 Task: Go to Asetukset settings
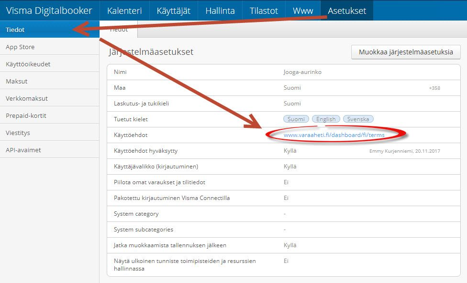pos(346,10)
